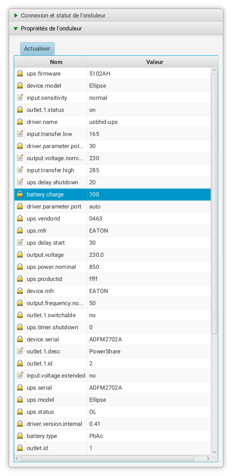Click edit icon beside input.sensitivity

pos(20,98)
